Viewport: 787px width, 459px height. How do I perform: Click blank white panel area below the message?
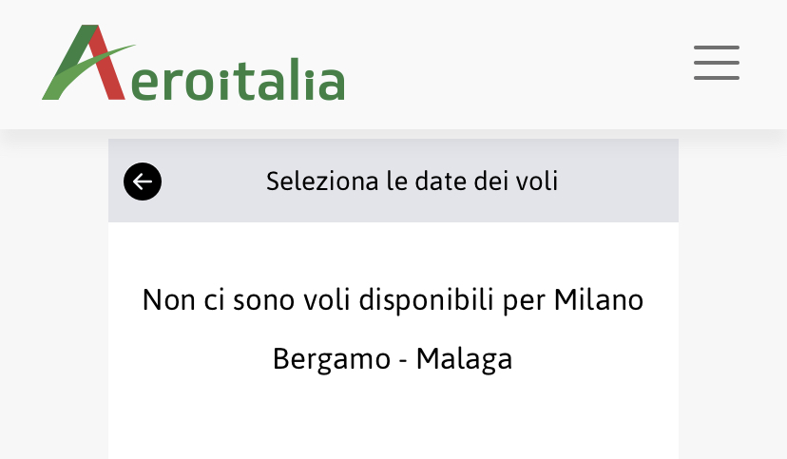pyautogui.click(x=393, y=423)
